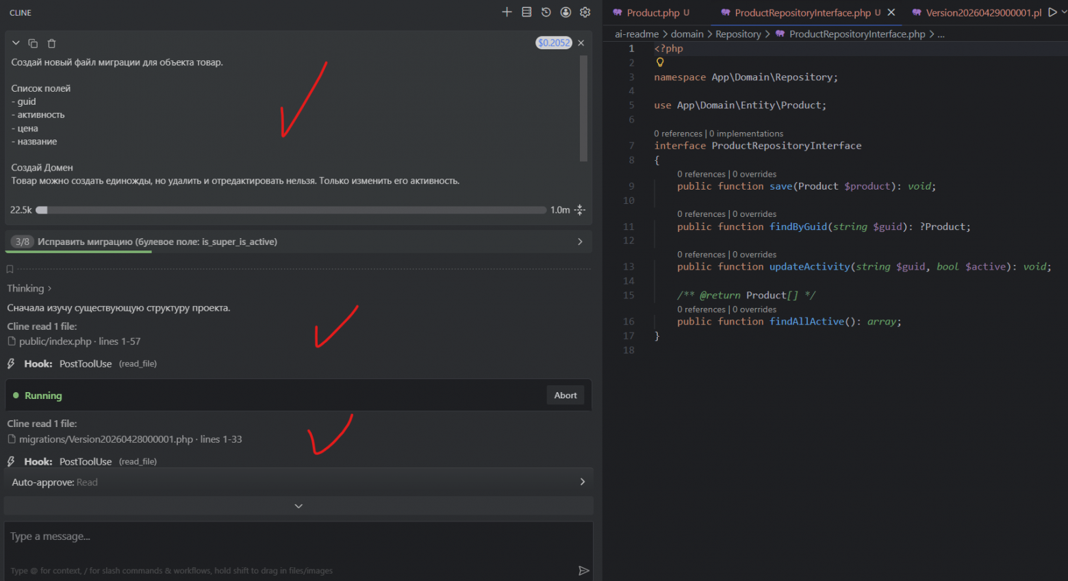1068x581 pixels.
Task: Open the Version20260429000001 editor tab
Action: tap(982, 12)
